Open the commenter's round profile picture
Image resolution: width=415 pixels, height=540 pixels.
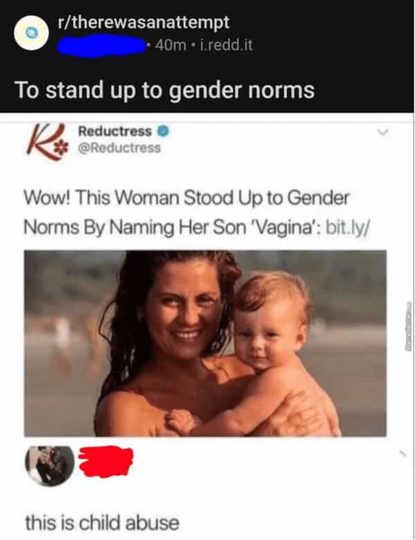pyautogui.click(x=50, y=466)
